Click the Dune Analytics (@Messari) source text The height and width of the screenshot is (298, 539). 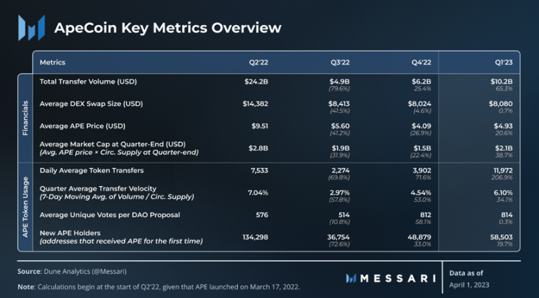[x=85, y=271]
